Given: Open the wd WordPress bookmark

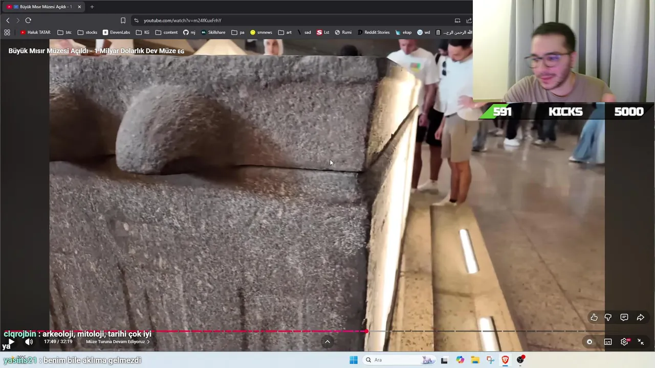Looking at the screenshot, I should (424, 32).
